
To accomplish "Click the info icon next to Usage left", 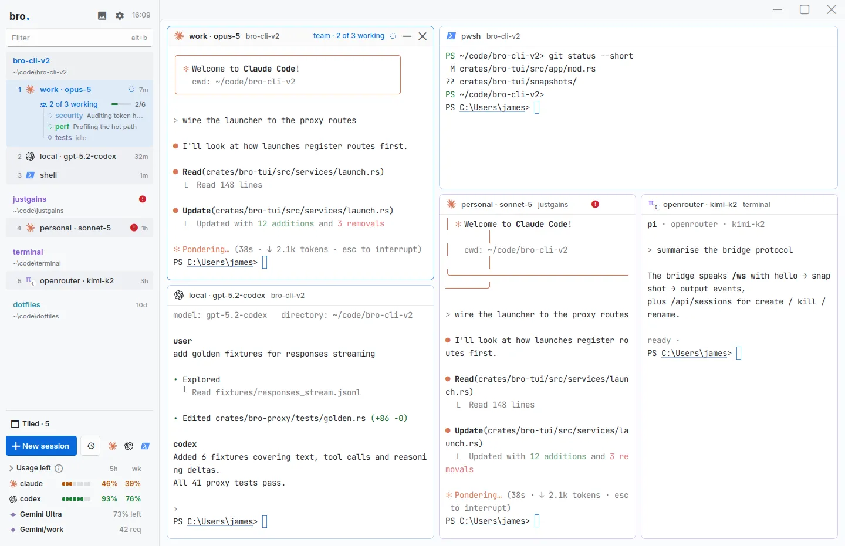I will click(59, 468).
